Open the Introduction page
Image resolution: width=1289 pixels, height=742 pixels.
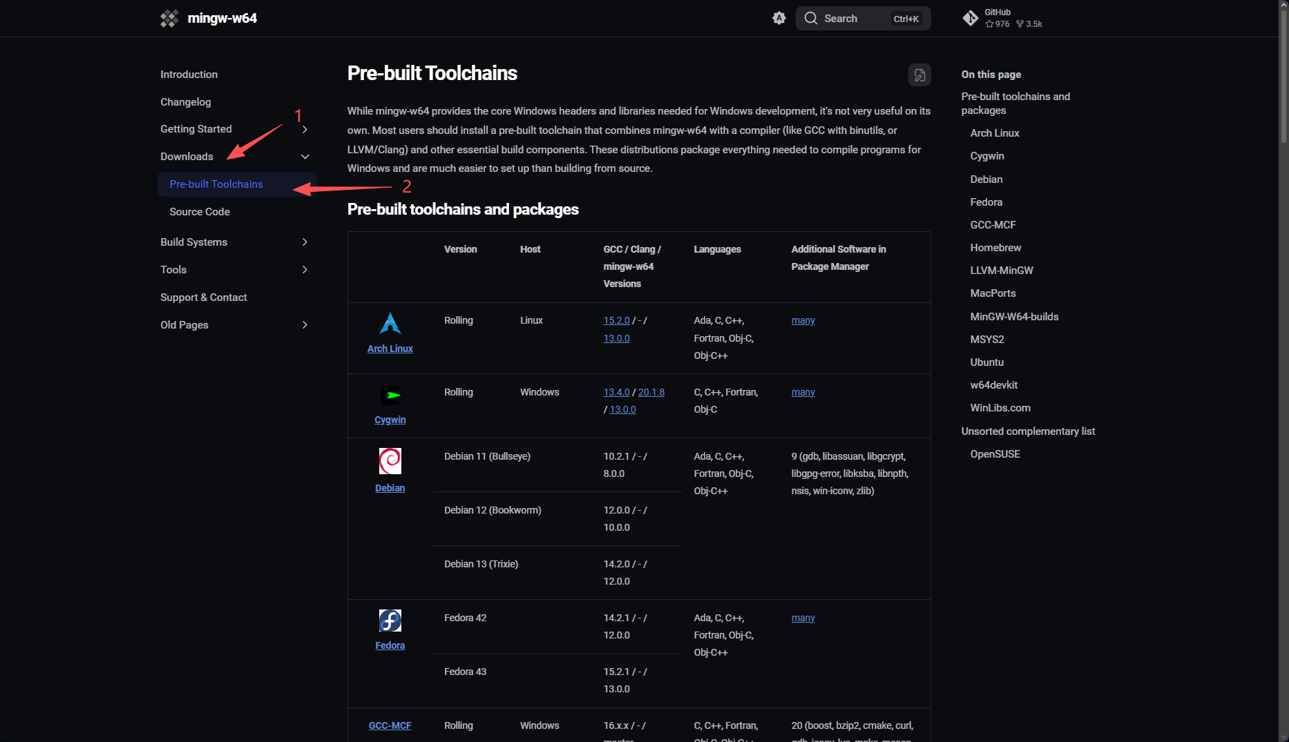pos(189,75)
